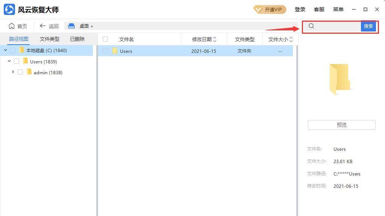Click the 文件夹 type cell in the Users row
The width and height of the screenshot is (385, 216).
(244, 51)
